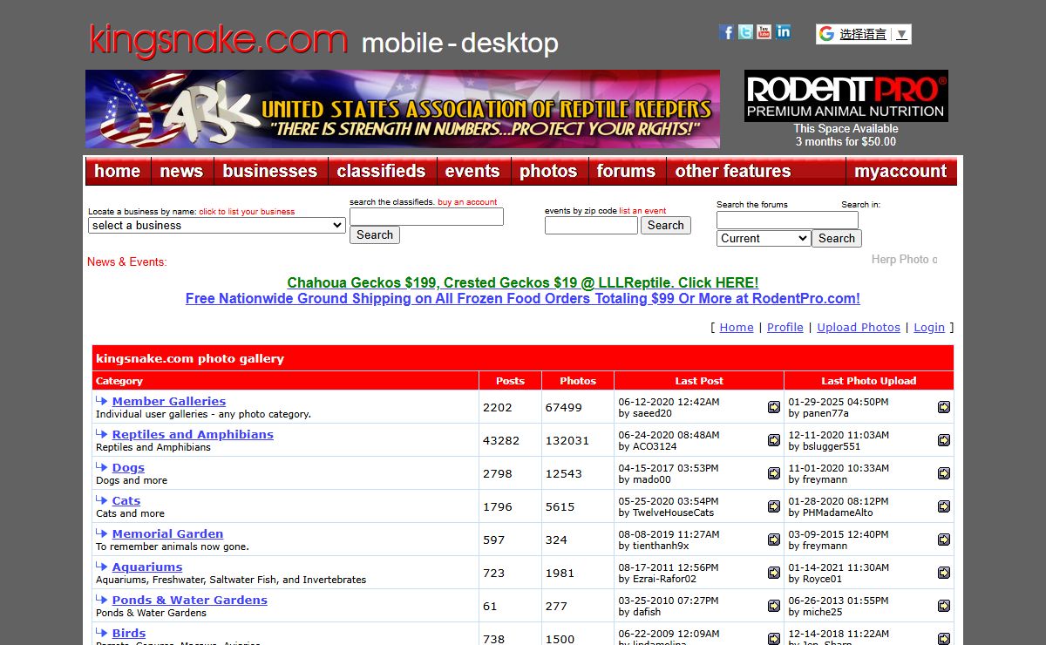This screenshot has width=1046, height=645.
Task: Go to last photo upload by bslugger551
Action: point(944,440)
